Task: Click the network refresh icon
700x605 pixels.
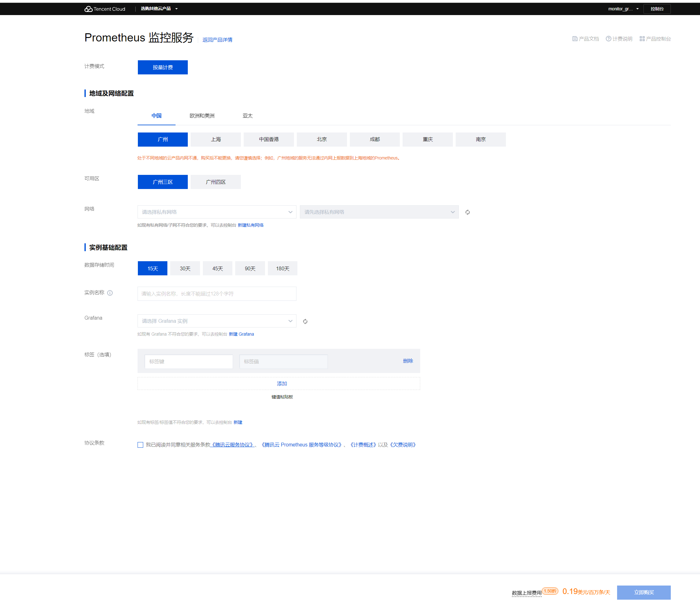Action: pyautogui.click(x=468, y=212)
